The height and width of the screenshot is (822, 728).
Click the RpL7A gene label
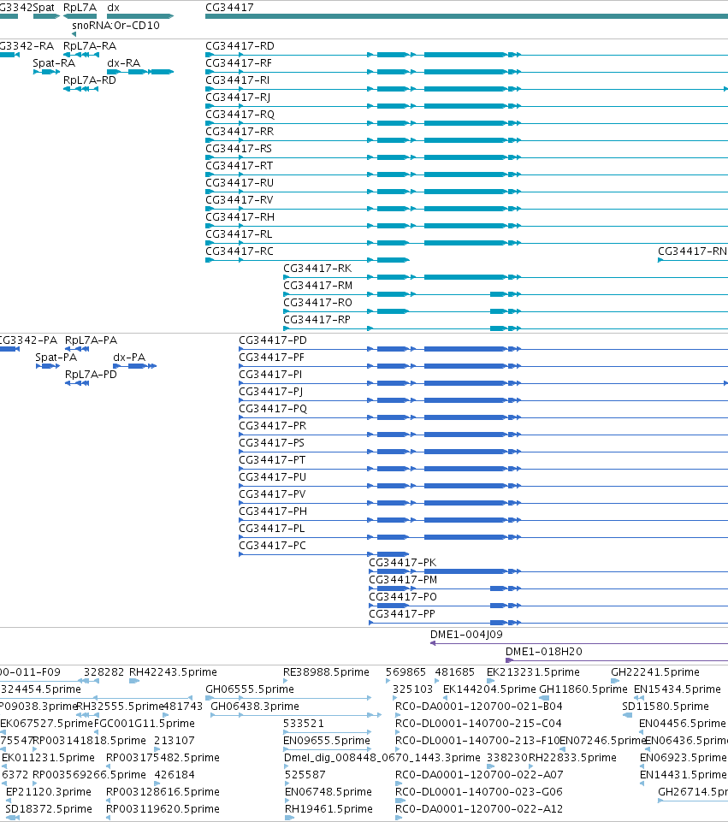(x=80, y=8)
